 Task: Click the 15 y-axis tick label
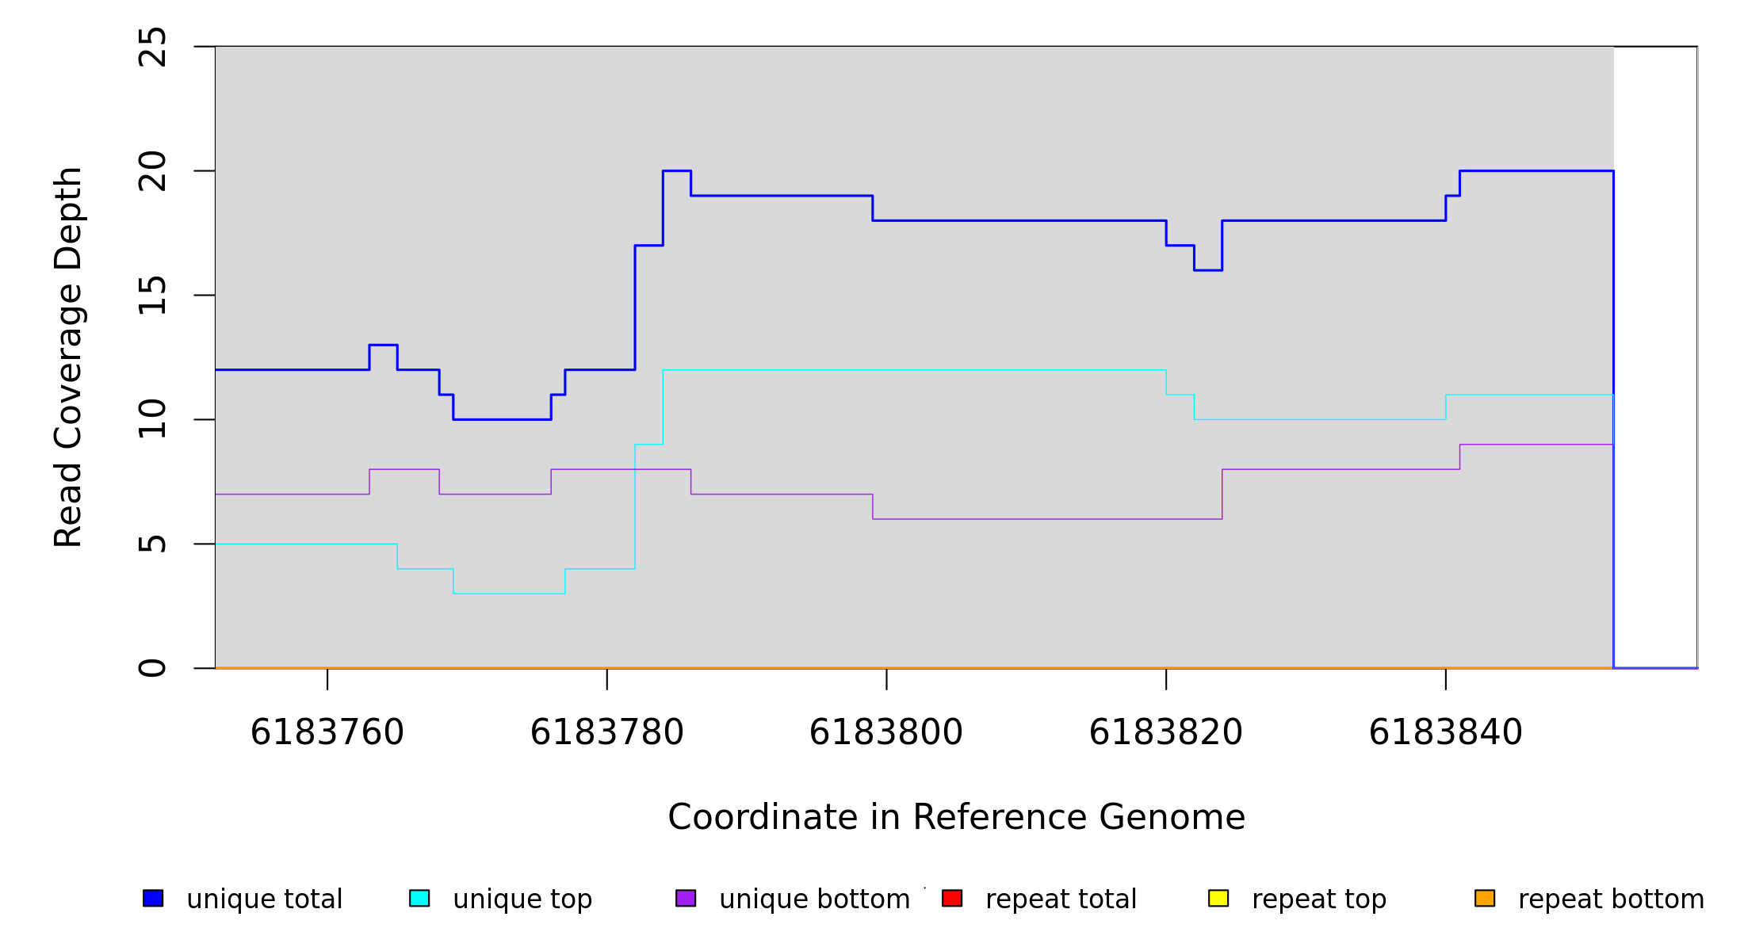tap(152, 296)
